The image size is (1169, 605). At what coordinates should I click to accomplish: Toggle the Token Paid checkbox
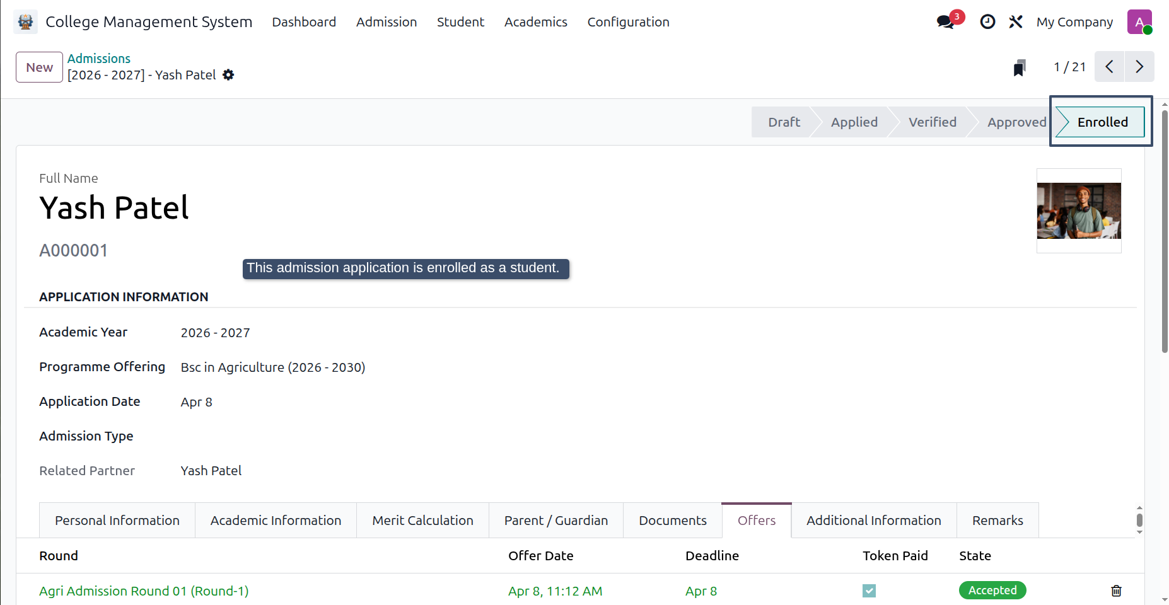coord(869,591)
